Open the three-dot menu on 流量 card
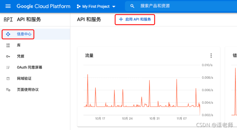Viewport: 237px width, 130px height. 211,56
